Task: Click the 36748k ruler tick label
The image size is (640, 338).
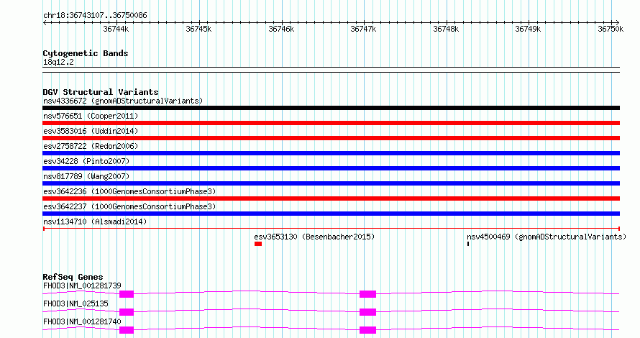Action: click(446, 29)
